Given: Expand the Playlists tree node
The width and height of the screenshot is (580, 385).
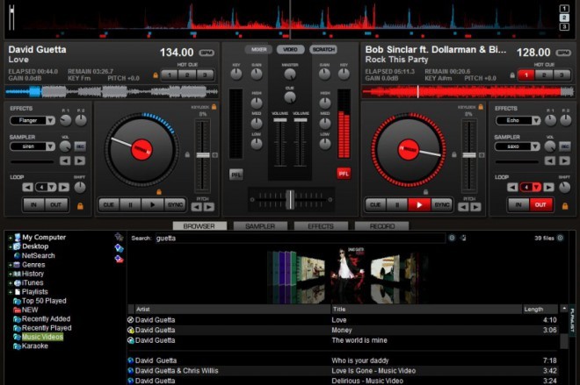Looking at the screenshot, I should [11, 292].
